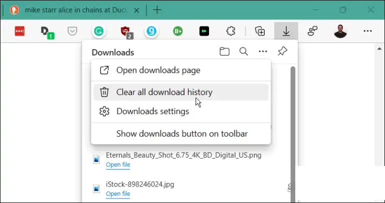This screenshot has width=385, height=203.
Task: Select Open downloads page
Action: 181,70
